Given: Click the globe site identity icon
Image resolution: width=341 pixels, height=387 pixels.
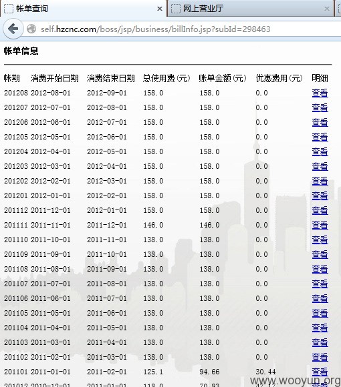Looking at the screenshot, I should 31,29.
